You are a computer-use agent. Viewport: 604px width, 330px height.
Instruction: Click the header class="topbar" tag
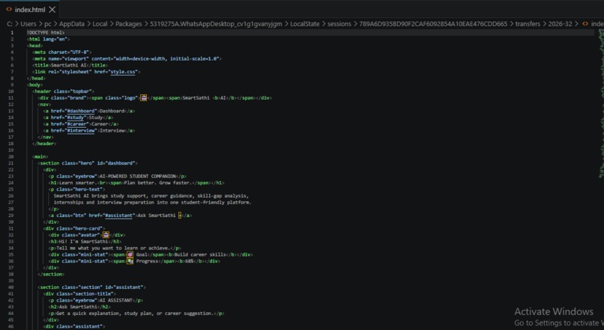63,91
